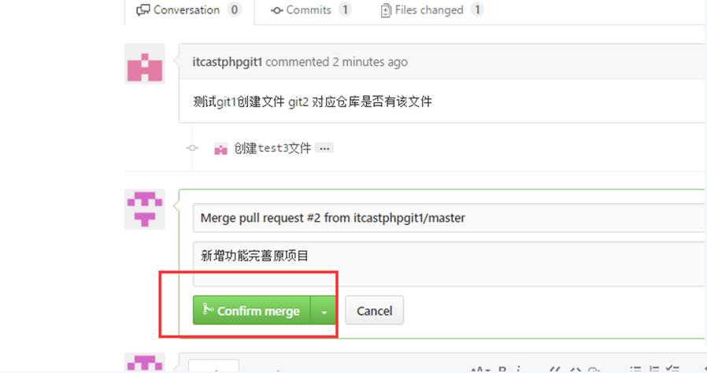Focus the merge commit title field
This screenshot has height=373, width=707.
point(450,218)
